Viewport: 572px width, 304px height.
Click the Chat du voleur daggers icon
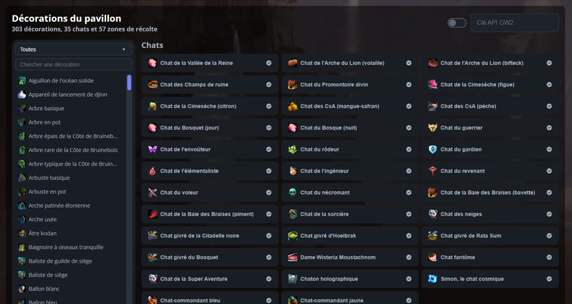tap(153, 192)
